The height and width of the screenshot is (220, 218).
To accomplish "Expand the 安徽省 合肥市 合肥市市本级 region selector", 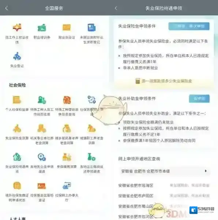I will pos(165,171).
